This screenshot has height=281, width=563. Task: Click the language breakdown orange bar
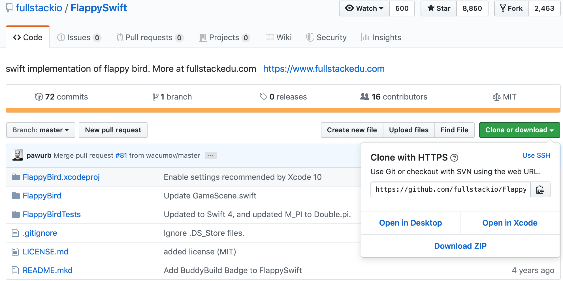click(283, 110)
